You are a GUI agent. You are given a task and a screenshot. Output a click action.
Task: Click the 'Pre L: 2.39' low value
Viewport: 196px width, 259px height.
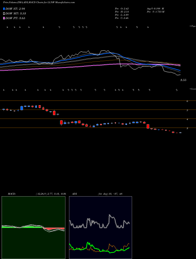[122, 15]
